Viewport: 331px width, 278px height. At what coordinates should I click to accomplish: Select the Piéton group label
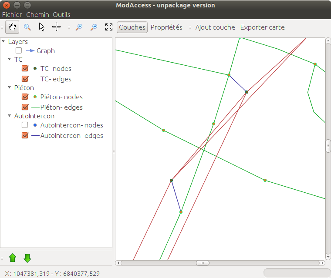point(24,88)
